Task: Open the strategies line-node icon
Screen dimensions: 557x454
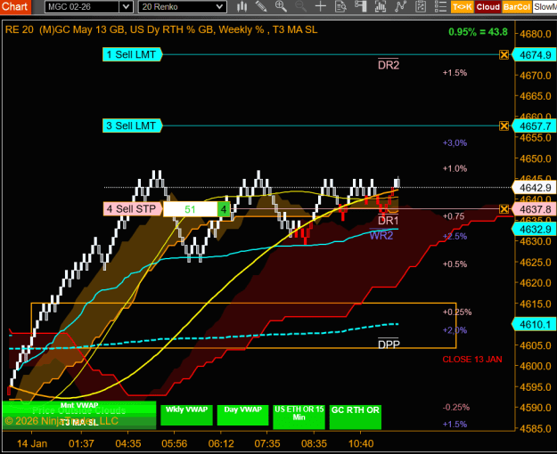Action: [x=400, y=7]
